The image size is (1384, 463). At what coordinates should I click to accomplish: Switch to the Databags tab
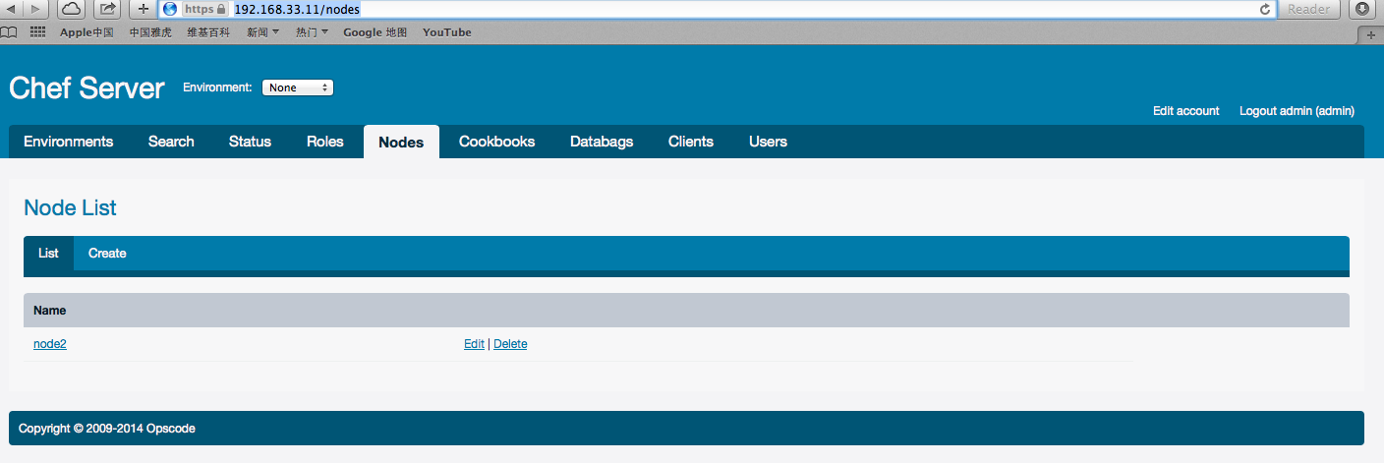602,142
